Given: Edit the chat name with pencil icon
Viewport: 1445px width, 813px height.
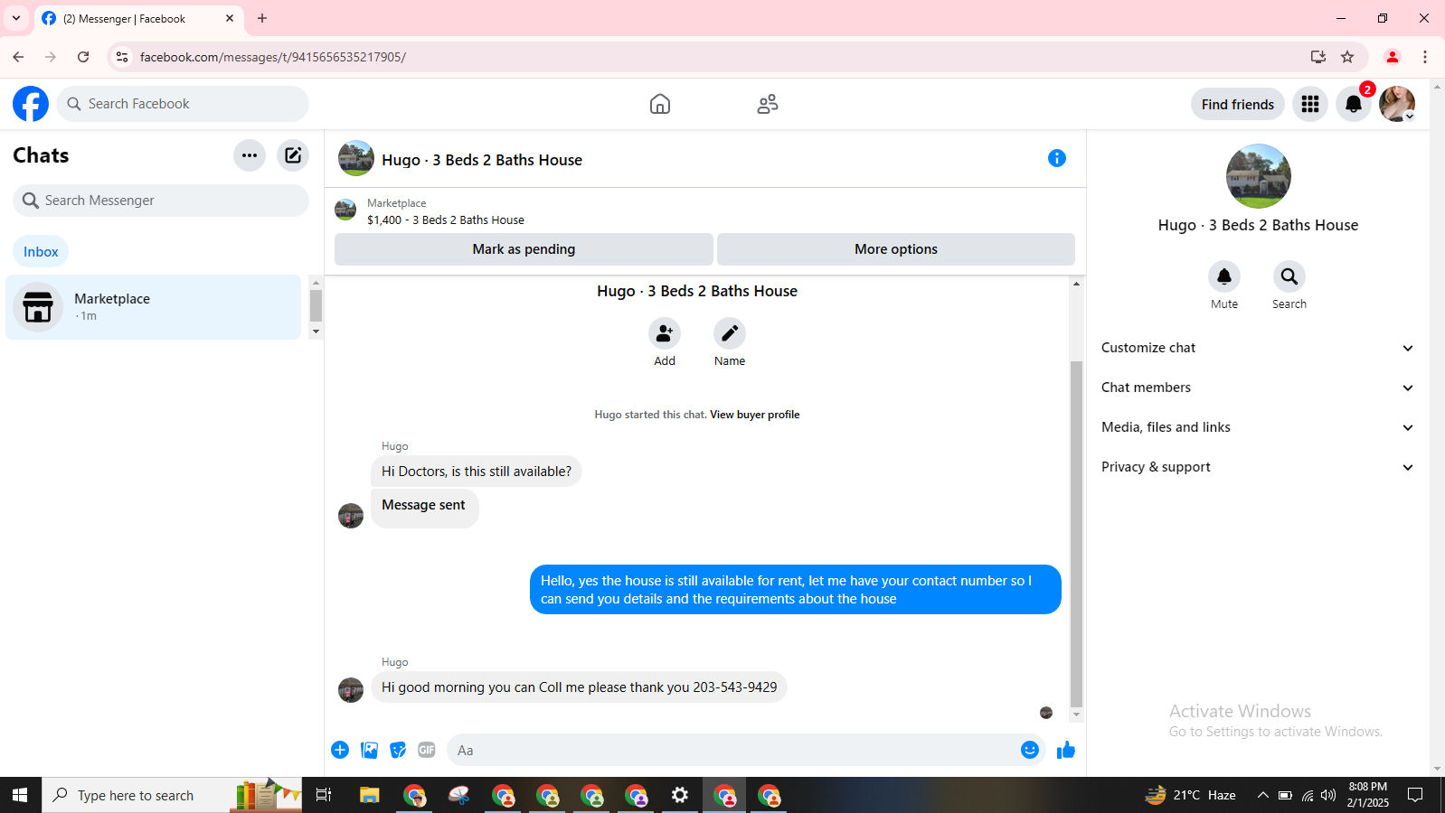Looking at the screenshot, I should 730,333.
